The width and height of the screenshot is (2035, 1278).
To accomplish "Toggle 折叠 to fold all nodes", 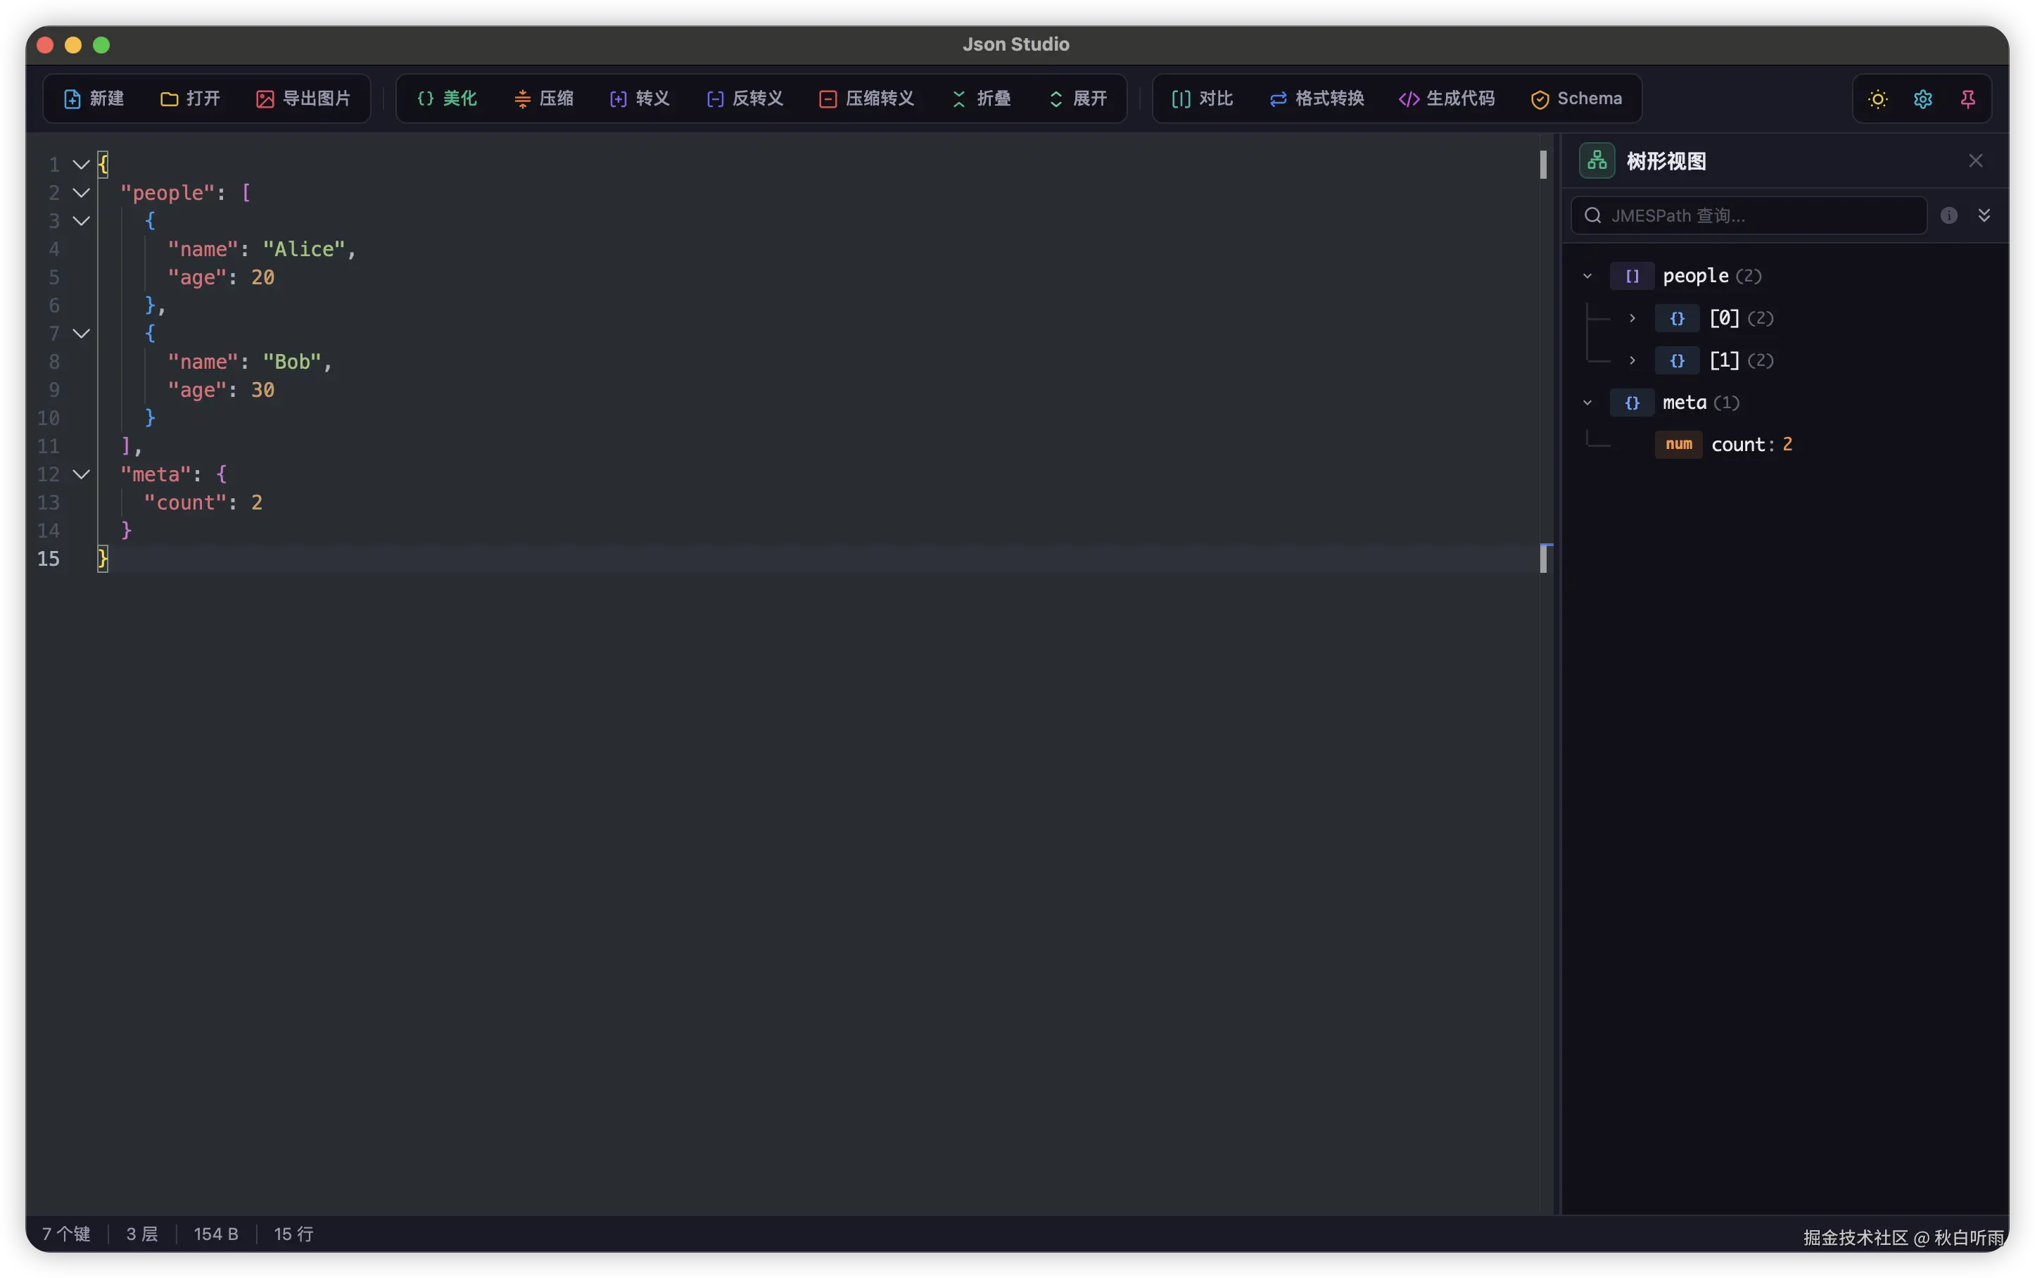I will pyautogui.click(x=980, y=98).
